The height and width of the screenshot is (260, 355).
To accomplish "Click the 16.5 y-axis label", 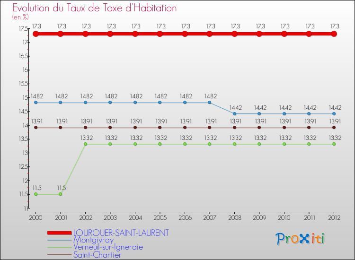I will point(23,56).
